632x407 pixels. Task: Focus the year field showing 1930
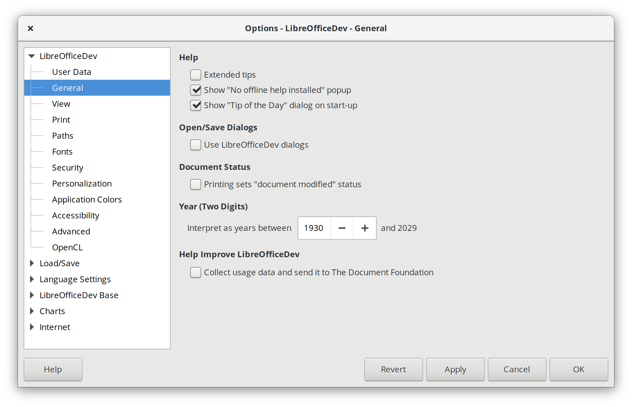(x=314, y=228)
